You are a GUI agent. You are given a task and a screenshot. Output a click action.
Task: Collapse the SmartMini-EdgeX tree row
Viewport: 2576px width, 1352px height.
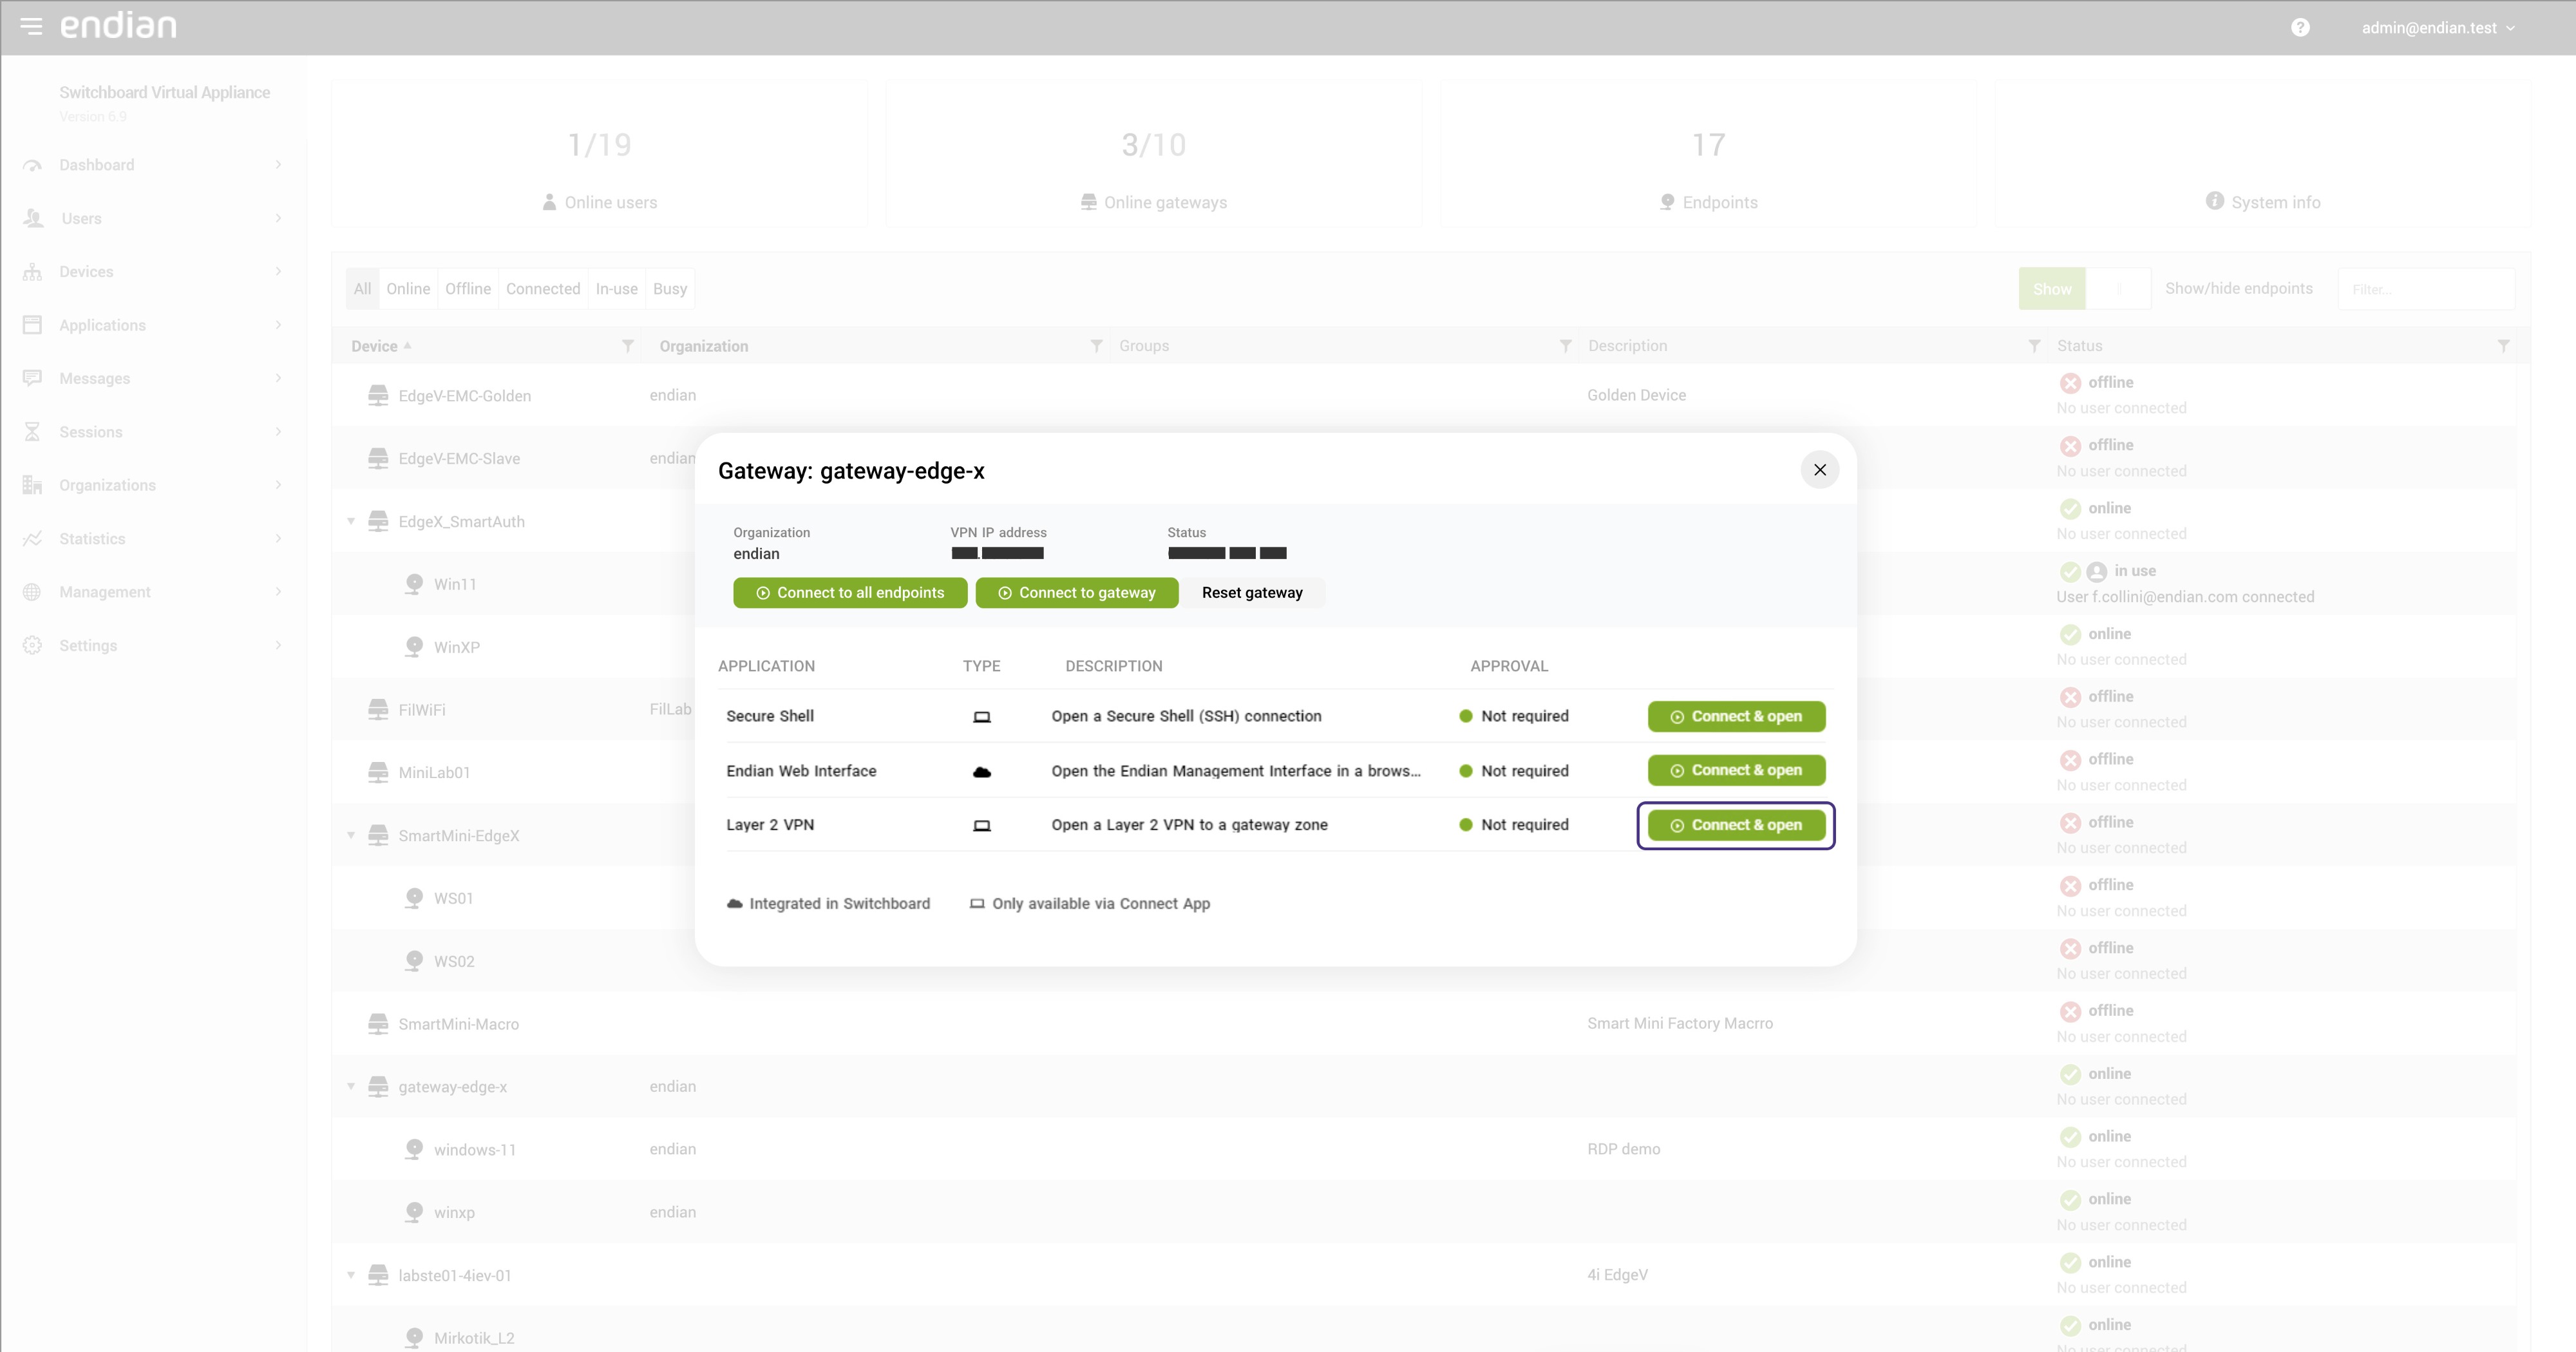click(x=351, y=835)
